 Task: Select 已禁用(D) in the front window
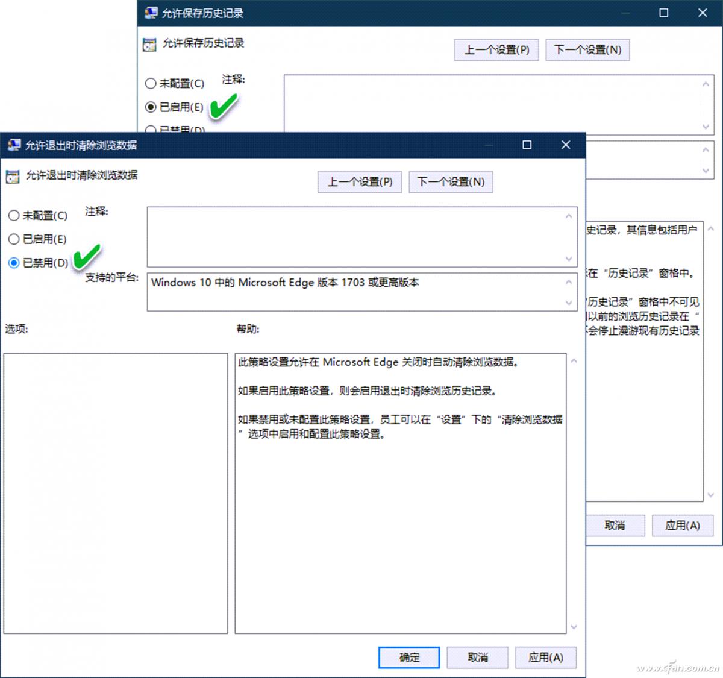tap(38, 263)
